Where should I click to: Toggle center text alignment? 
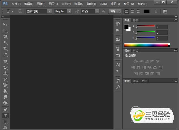click(132, 11)
